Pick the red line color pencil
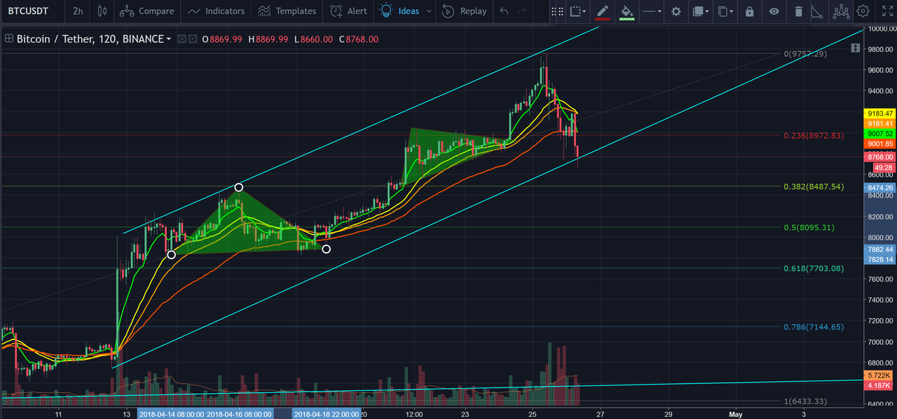897x419 pixels. point(602,12)
